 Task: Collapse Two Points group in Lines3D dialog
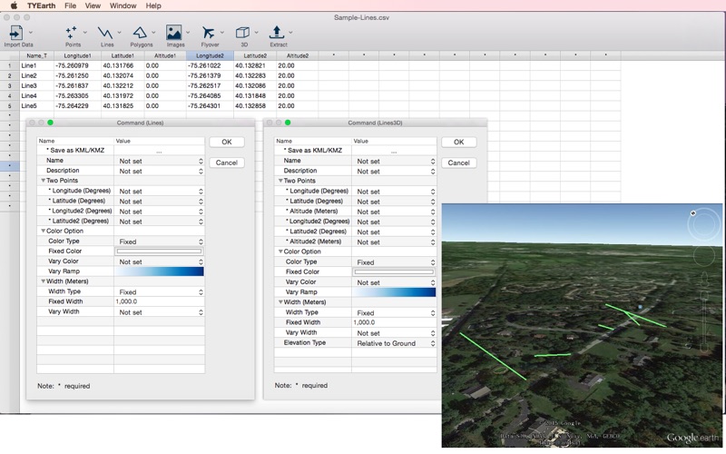pos(280,181)
